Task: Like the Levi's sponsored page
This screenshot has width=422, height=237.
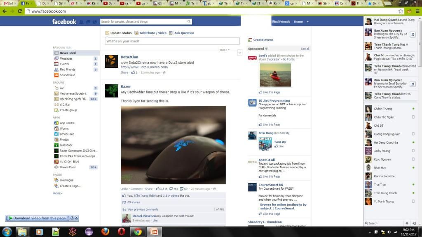Action: [x=271, y=92]
